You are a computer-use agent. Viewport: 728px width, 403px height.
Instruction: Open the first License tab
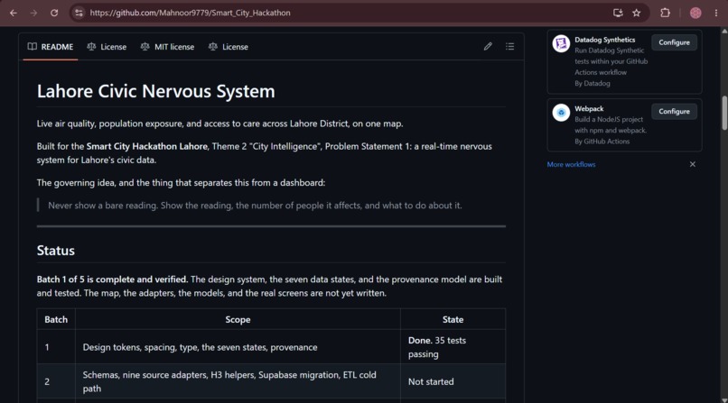(x=107, y=47)
